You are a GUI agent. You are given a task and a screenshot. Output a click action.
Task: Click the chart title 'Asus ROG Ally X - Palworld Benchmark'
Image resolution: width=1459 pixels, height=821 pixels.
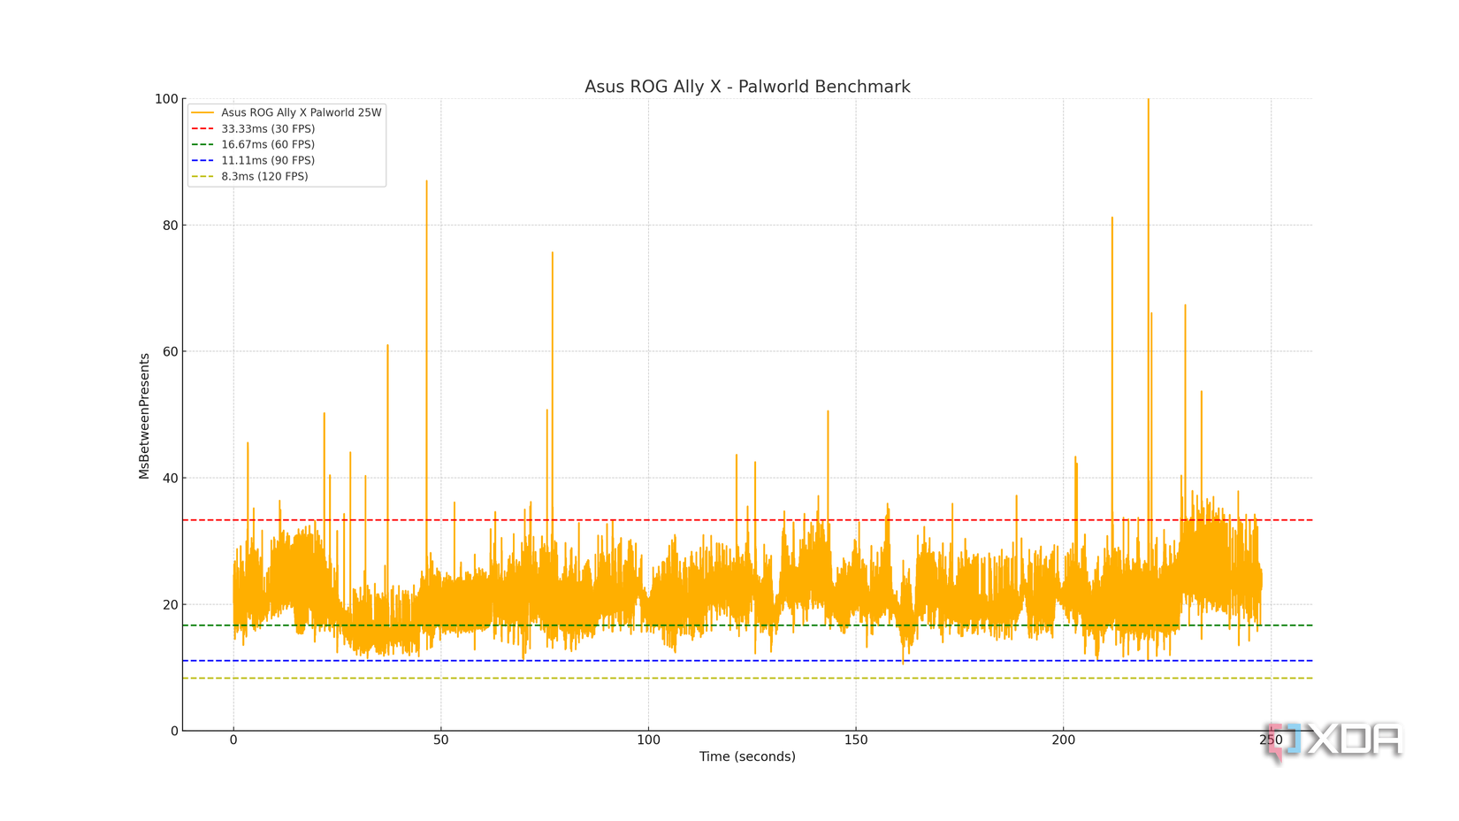(x=747, y=87)
